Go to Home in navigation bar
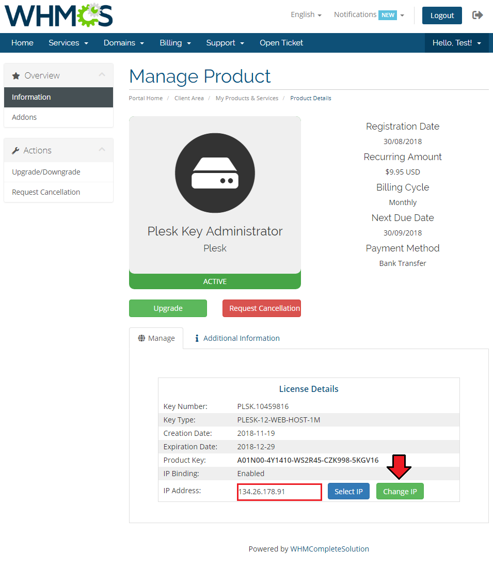This screenshot has height=582, width=493. coord(22,43)
